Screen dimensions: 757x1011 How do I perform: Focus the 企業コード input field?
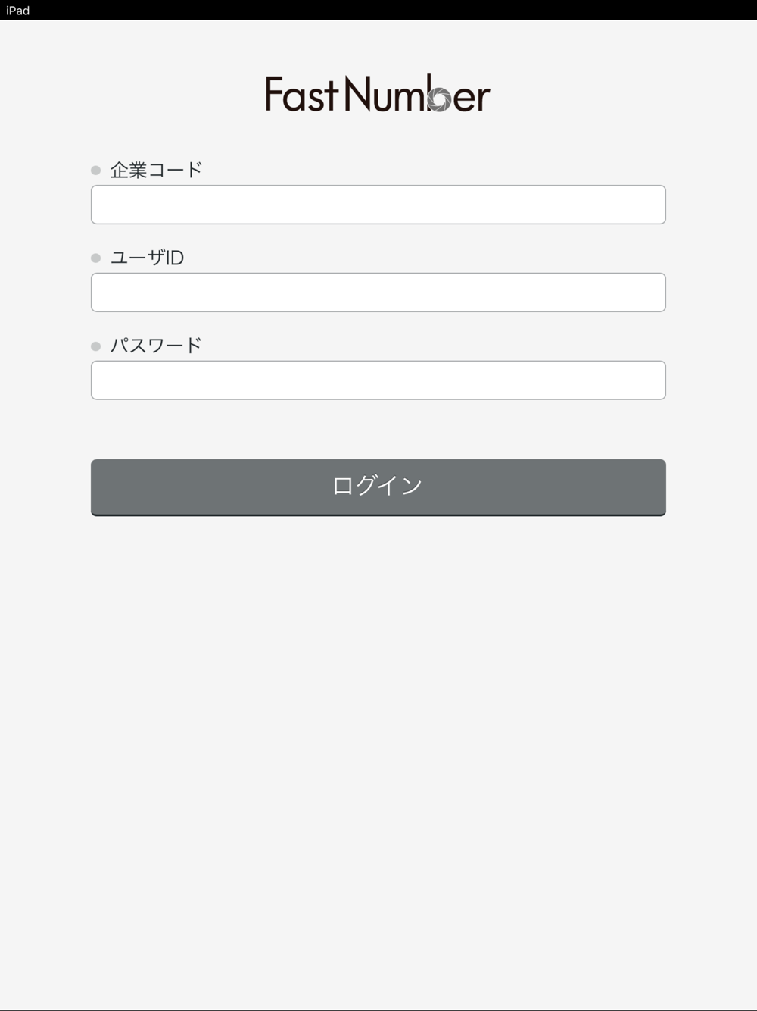pyautogui.click(x=378, y=205)
